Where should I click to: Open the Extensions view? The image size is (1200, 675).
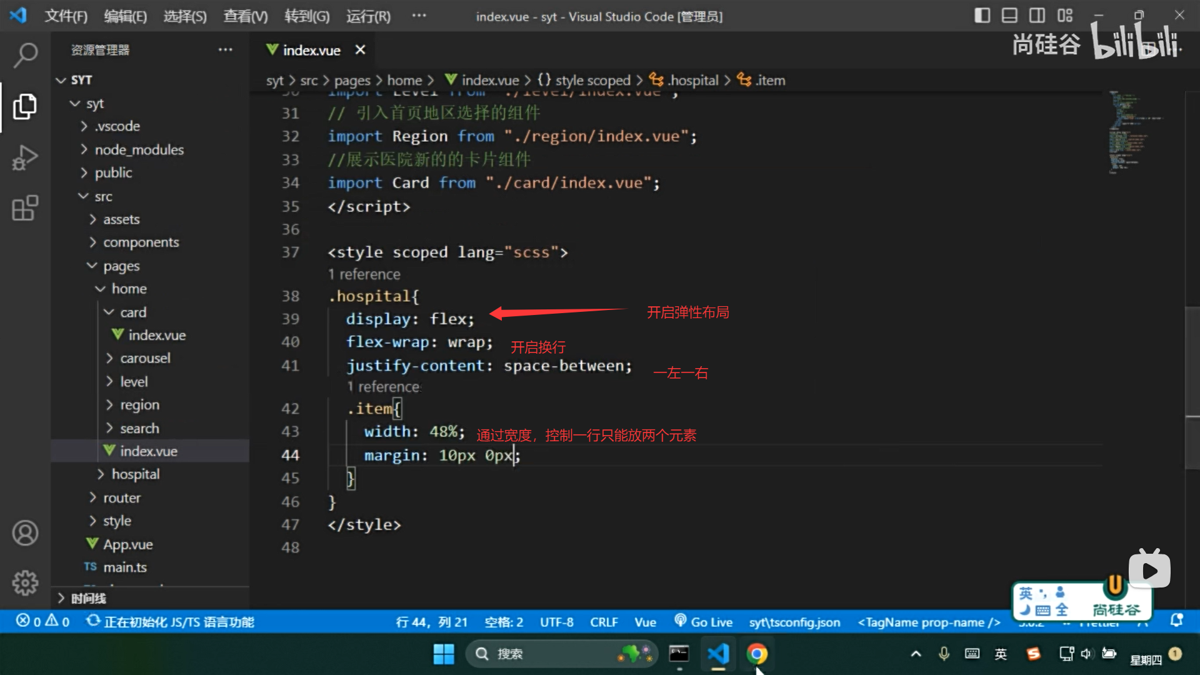click(x=25, y=208)
